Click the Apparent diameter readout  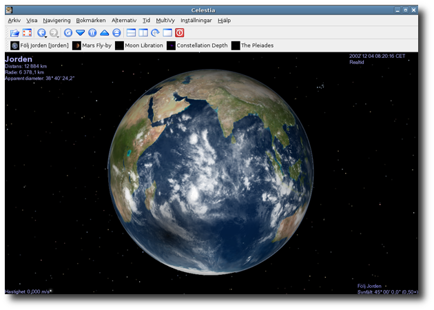click(39, 79)
